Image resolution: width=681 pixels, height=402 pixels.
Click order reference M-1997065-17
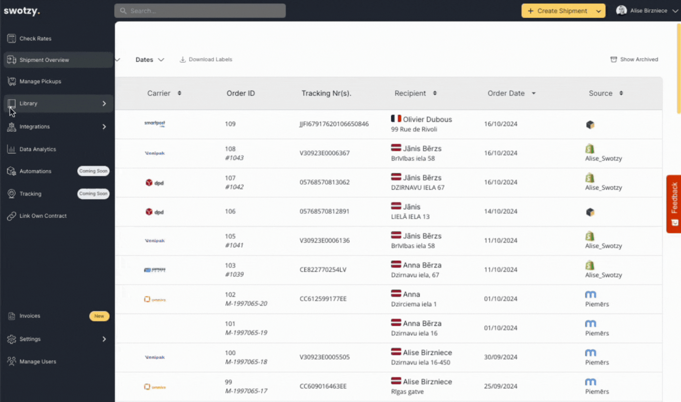(x=246, y=391)
